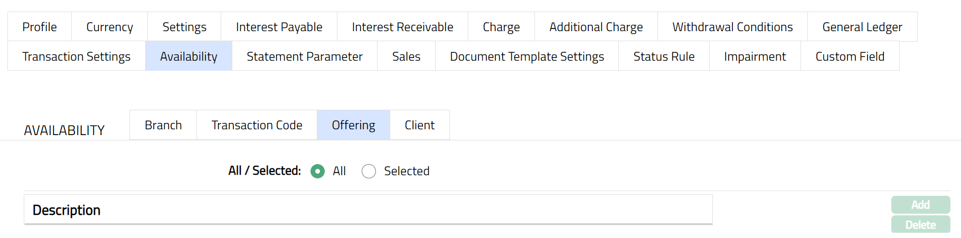Open the Additional Charge tab
The width and height of the screenshot is (961, 238).
(x=596, y=27)
